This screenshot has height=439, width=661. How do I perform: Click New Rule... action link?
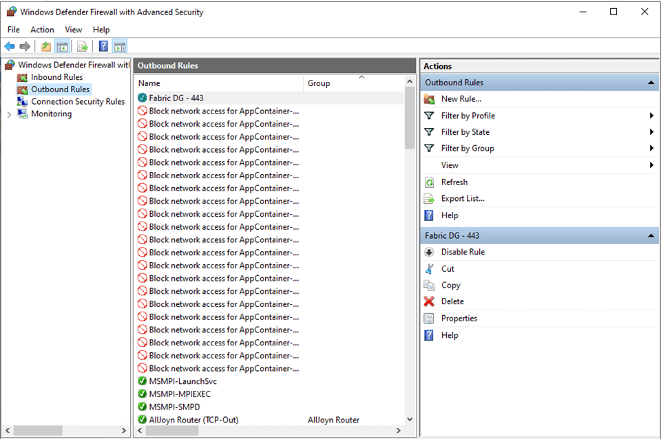tap(461, 99)
